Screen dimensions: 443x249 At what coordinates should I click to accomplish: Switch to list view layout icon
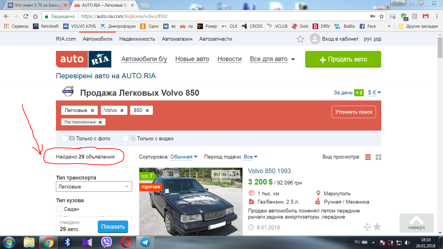pos(368,157)
